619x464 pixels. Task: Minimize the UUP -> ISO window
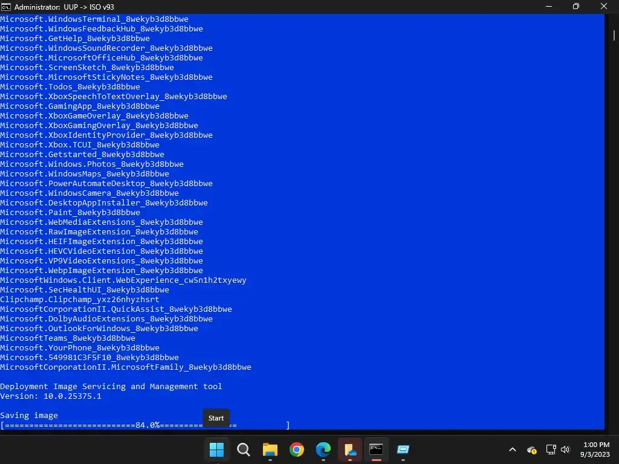click(549, 6)
